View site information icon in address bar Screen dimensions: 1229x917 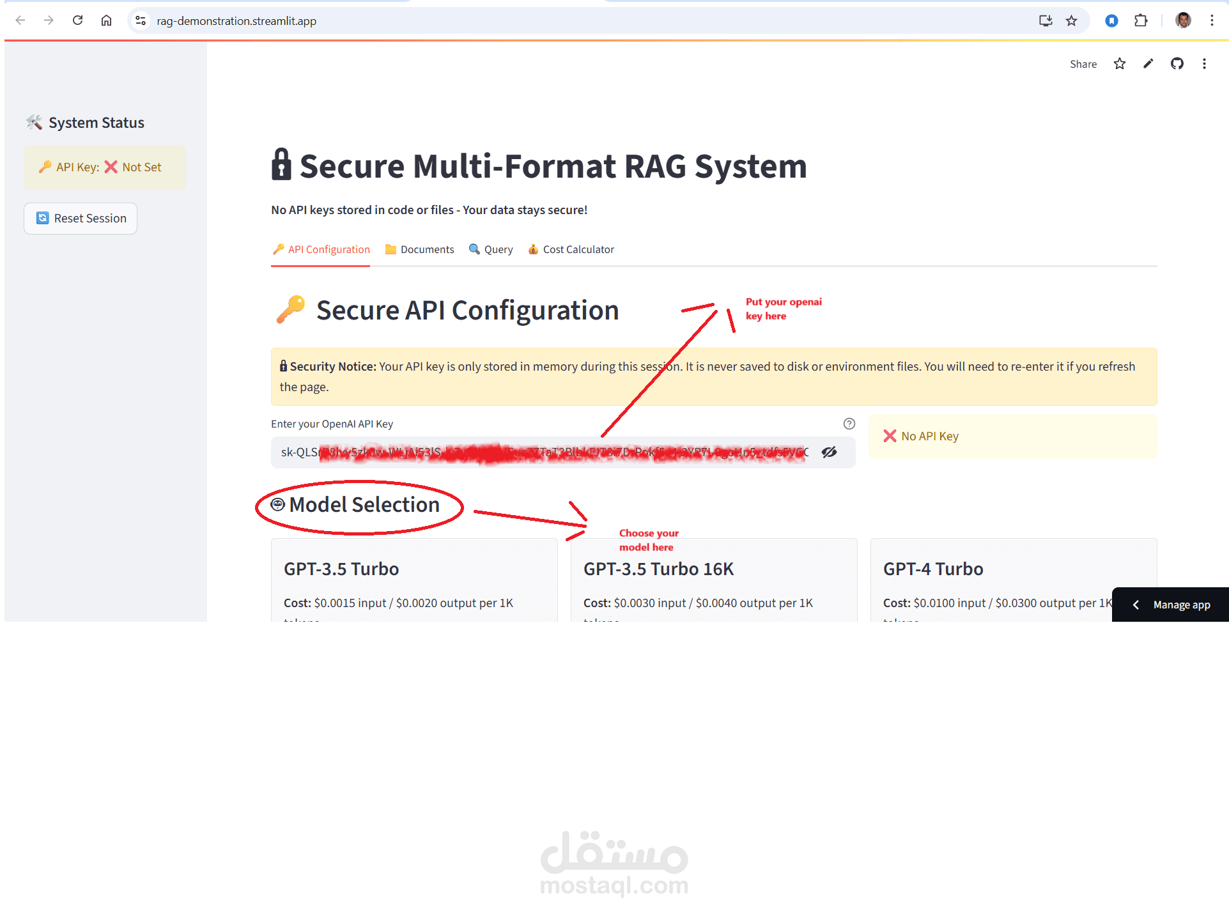click(141, 20)
